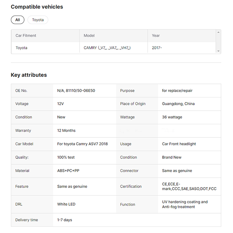Screen dimensions: 233x233
Task: Click the 1-7 days delivery time value
Action: click(64, 220)
